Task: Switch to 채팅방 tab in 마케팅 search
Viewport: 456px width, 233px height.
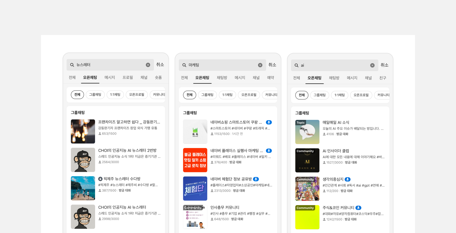Action: tap(222, 78)
